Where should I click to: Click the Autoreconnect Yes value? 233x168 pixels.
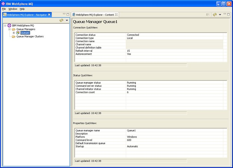coord(129,54)
